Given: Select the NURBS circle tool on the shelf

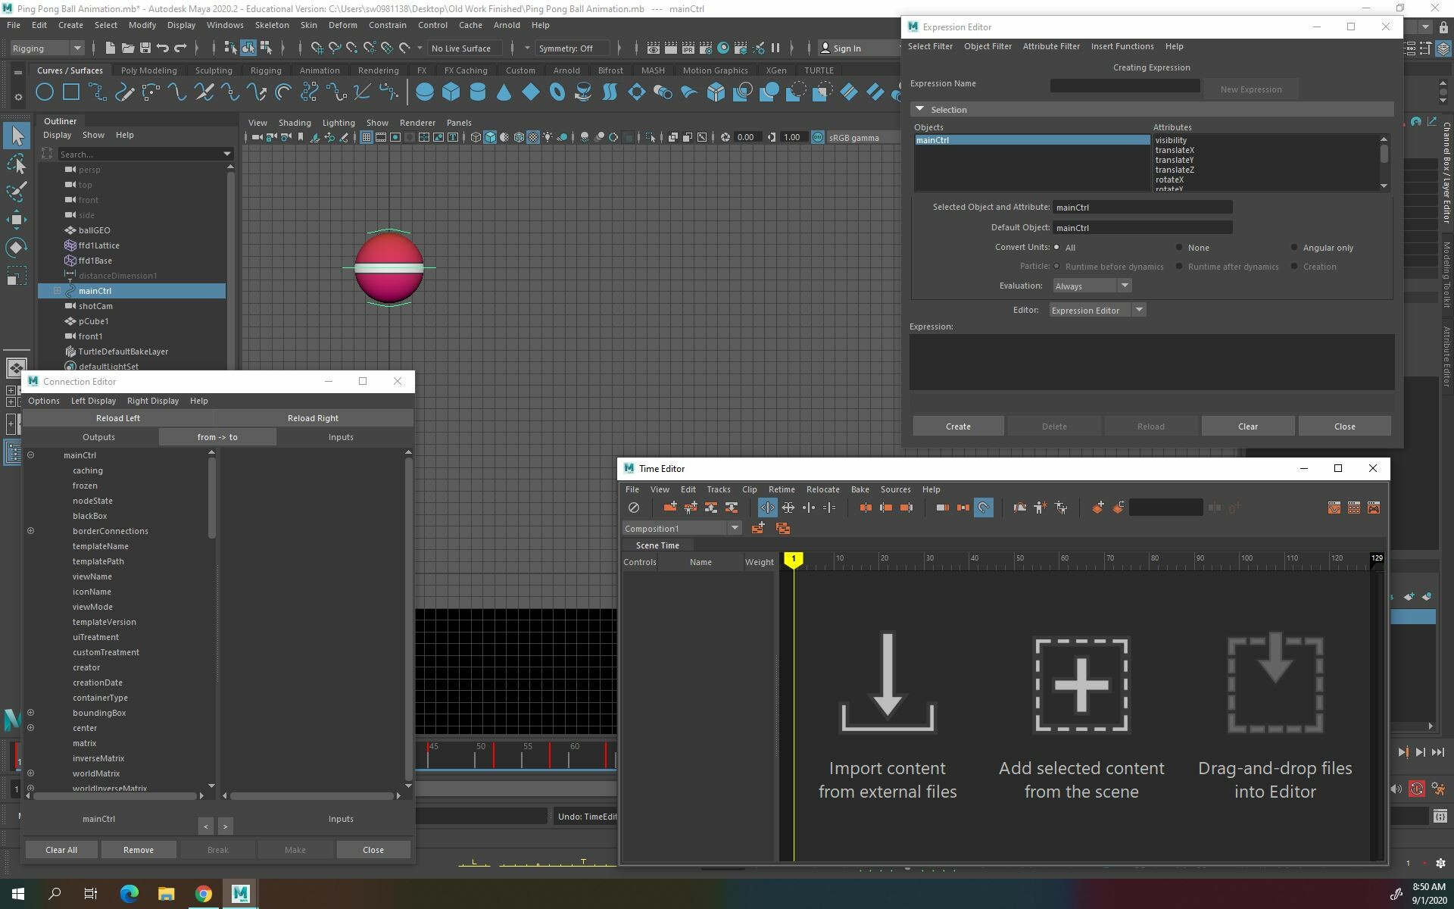Looking at the screenshot, I should [45, 92].
